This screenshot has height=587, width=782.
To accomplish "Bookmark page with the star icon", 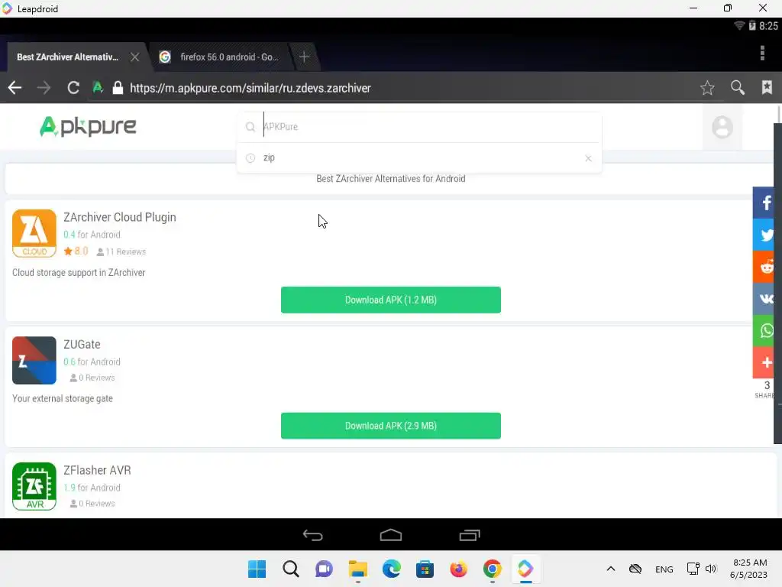I will (707, 88).
